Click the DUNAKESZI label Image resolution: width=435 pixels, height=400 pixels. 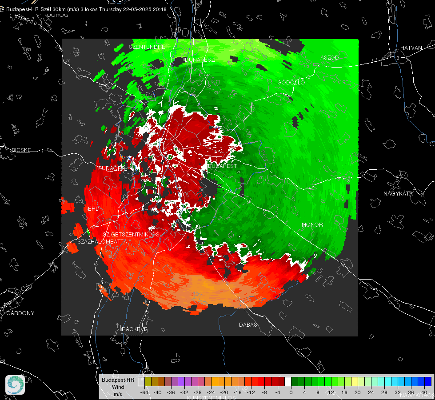point(200,60)
